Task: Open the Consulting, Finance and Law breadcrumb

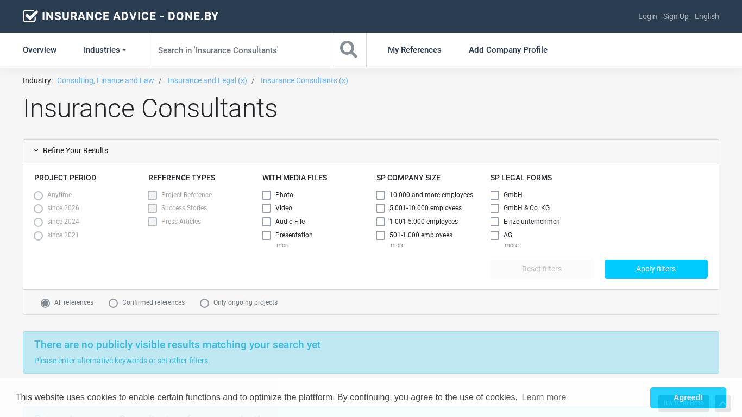Action: click(105, 80)
